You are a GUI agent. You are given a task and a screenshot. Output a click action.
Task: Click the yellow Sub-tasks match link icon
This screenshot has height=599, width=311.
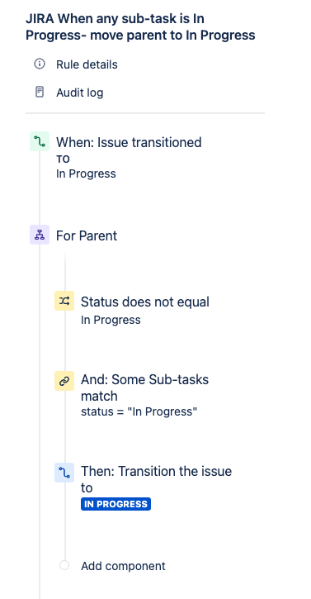coord(64,381)
